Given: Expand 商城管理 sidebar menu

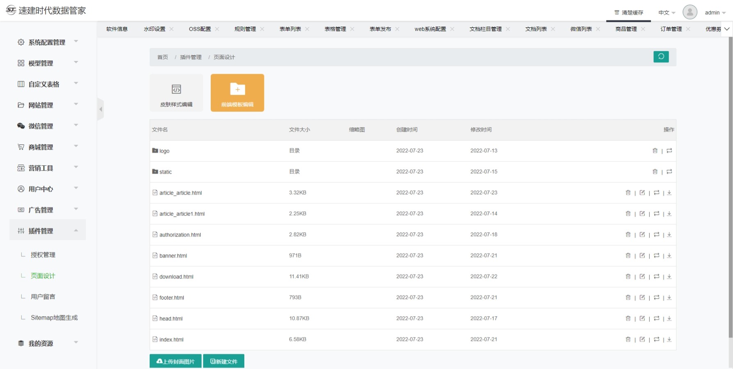Looking at the screenshot, I should point(48,147).
